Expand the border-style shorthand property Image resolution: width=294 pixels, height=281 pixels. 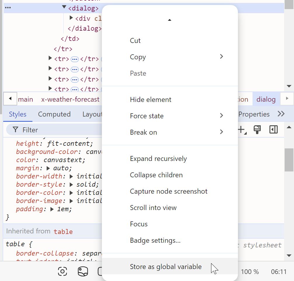coord(71,185)
